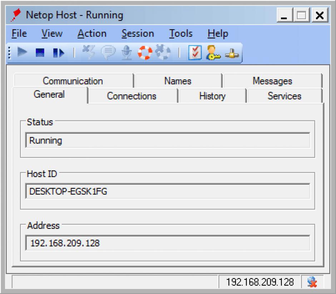
Task: Click the Start host play icon
Action: pyautogui.click(x=22, y=52)
